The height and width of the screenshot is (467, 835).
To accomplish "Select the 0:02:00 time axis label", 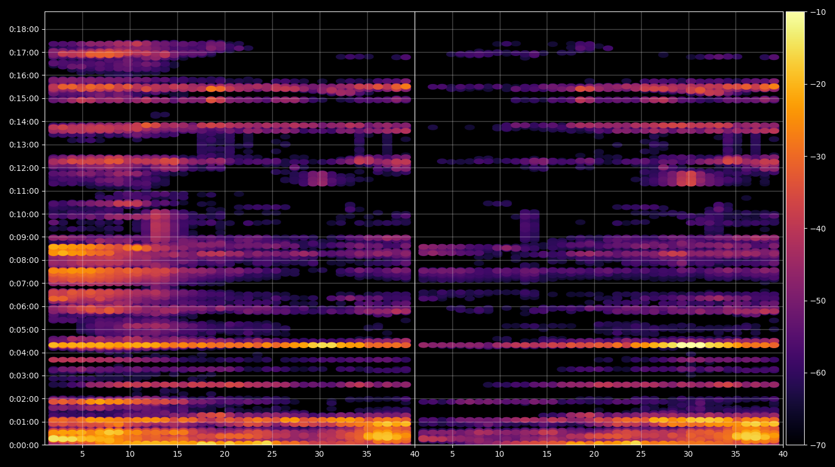I will (24, 399).
